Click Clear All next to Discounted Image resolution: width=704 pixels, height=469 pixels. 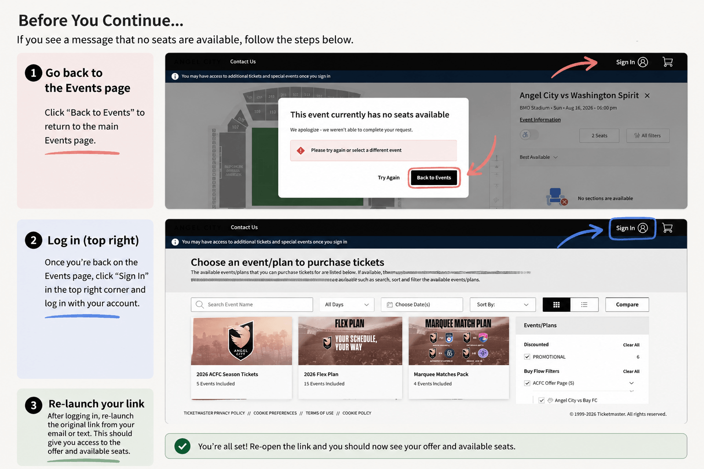631,345
